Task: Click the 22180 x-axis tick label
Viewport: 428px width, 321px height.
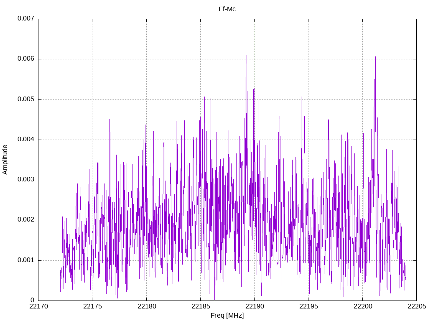Action: (147, 306)
